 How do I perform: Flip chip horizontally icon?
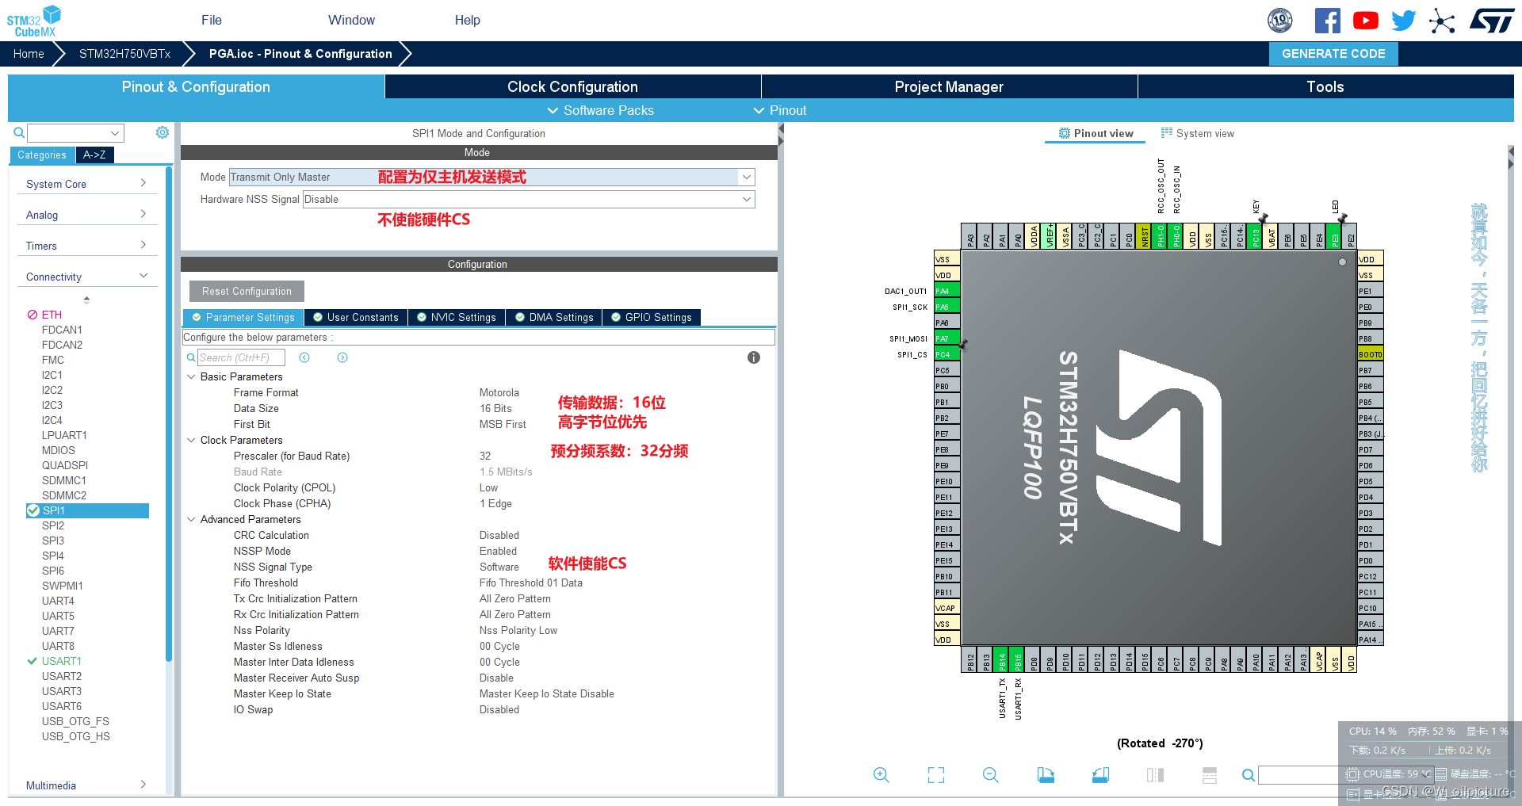1155,775
